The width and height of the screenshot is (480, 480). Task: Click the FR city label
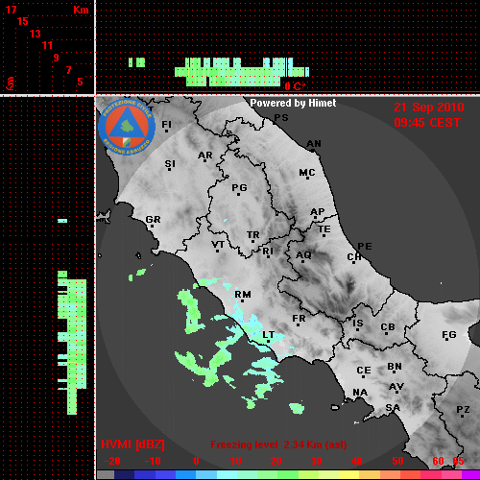(x=299, y=319)
